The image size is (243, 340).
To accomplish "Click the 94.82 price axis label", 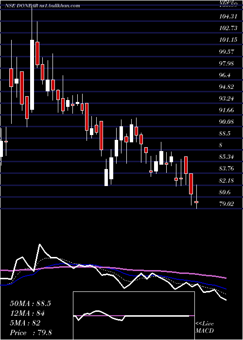I will point(227,87).
